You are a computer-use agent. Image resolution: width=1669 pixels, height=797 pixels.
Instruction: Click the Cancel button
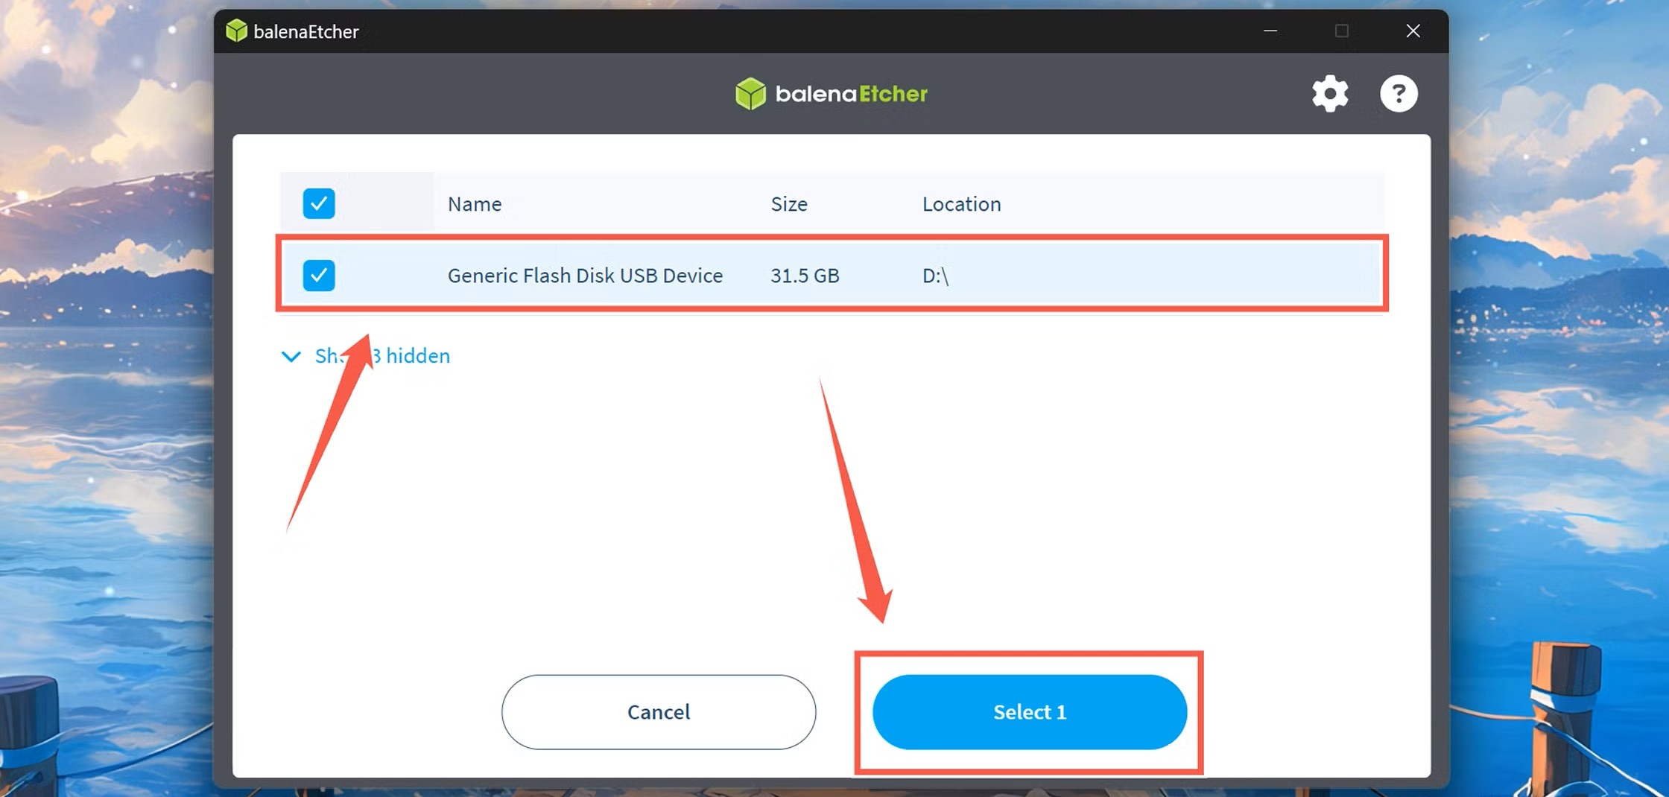pos(658,711)
